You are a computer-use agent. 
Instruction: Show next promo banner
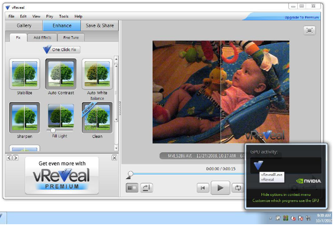15,158
